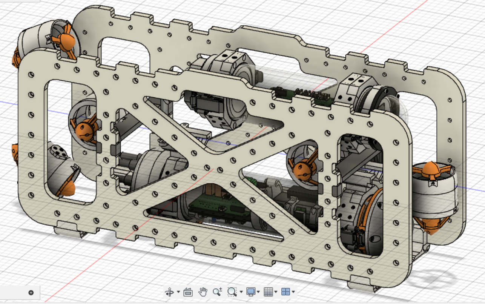Select the Zoom magnifier with plus-minus
Viewport: 485px width, 304px height.
click(217, 292)
